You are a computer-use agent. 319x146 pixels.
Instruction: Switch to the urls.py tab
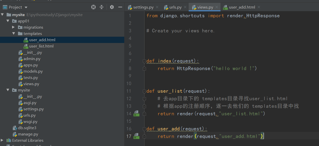175,7
